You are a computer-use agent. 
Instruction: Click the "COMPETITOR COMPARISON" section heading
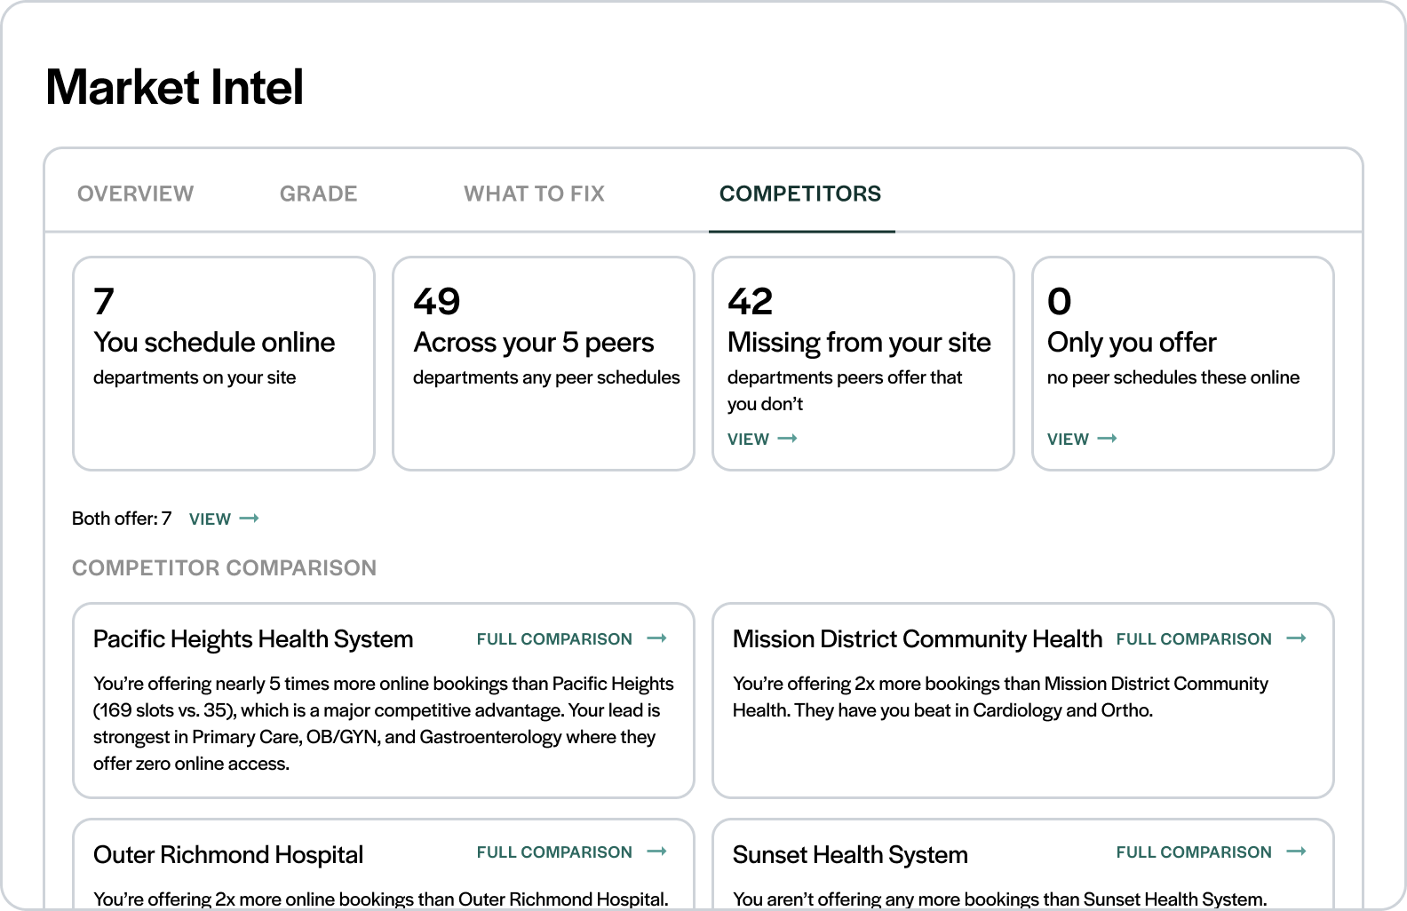(x=224, y=567)
